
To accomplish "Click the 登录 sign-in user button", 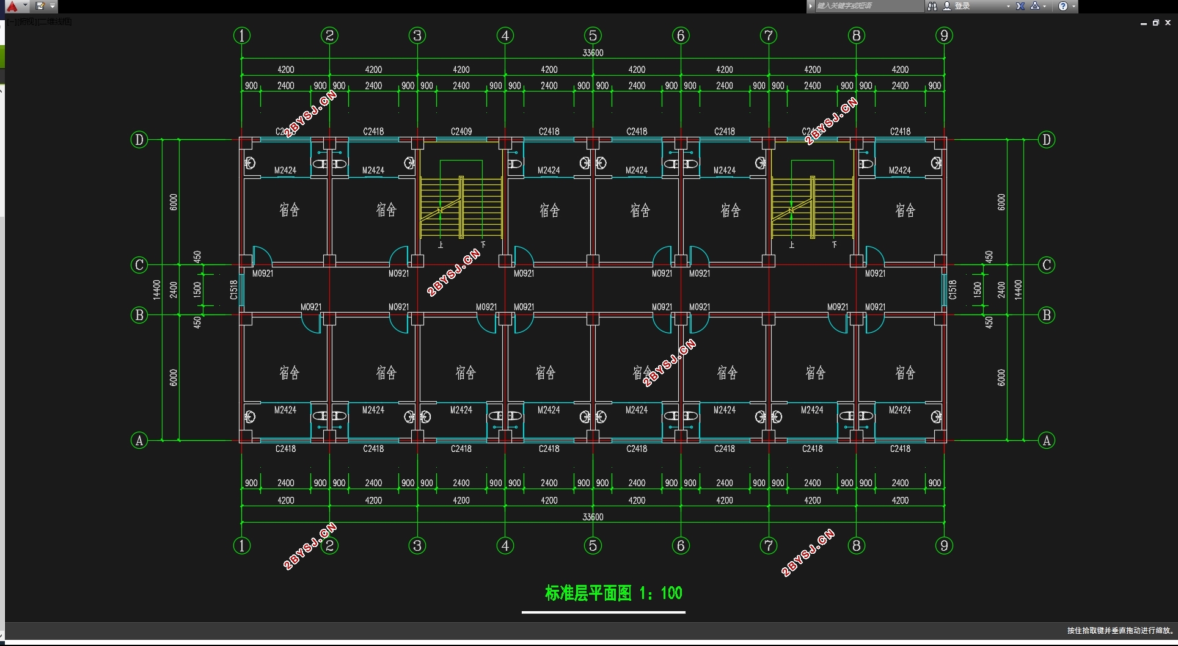I will 957,6.
